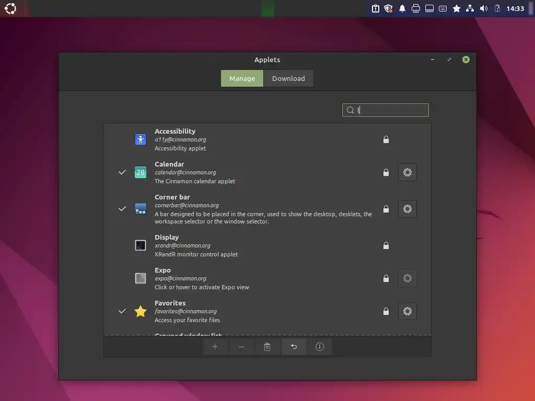The image size is (535, 401).
Task: Open the network connection tray icon
Action: [470, 8]
